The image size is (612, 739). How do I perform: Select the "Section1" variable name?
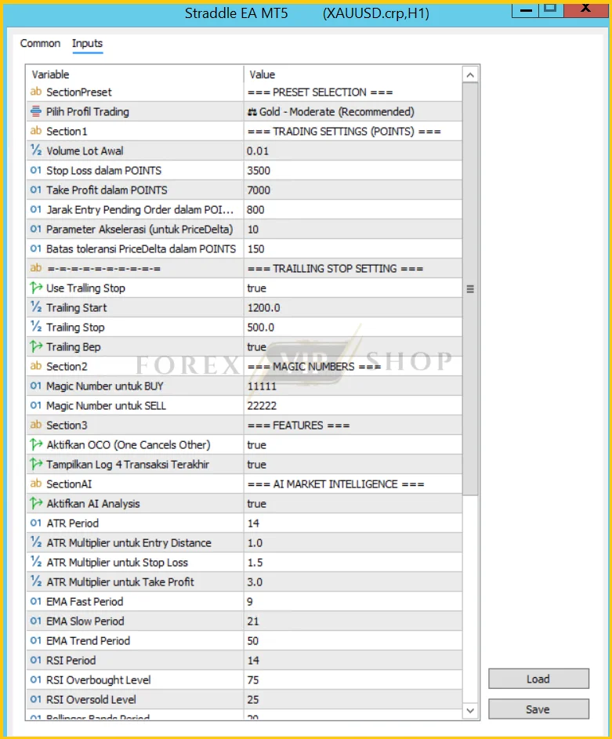pyautogui.click(x=67, y=131)
